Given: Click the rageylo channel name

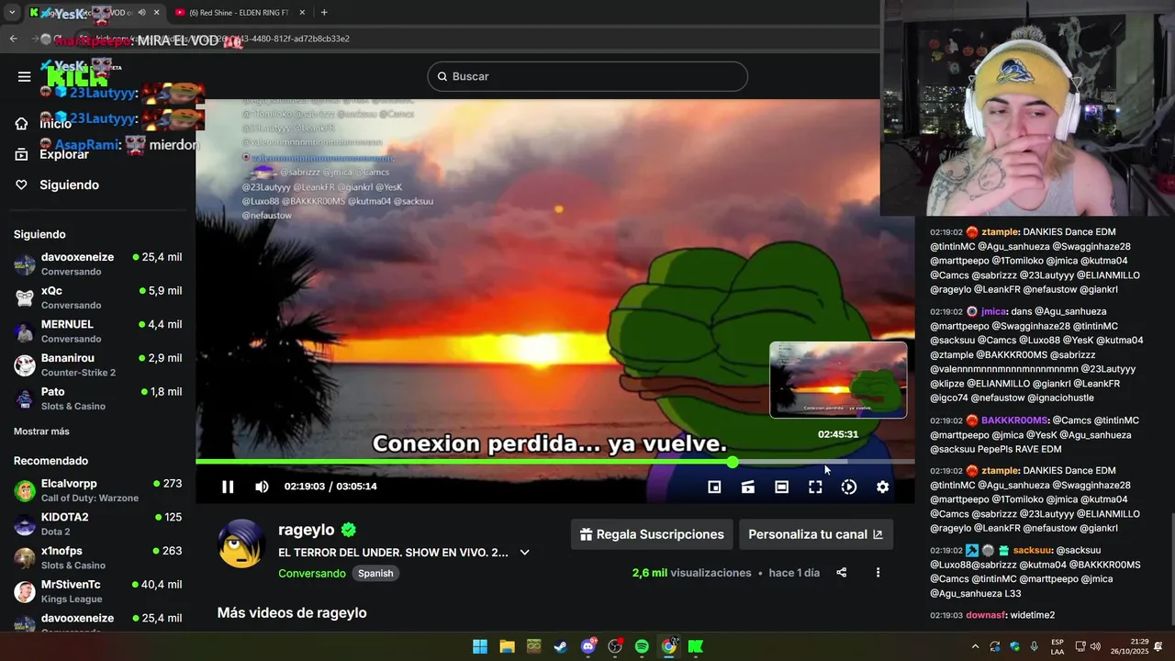Looking at the screenshot, I should (x=306, y=530).
